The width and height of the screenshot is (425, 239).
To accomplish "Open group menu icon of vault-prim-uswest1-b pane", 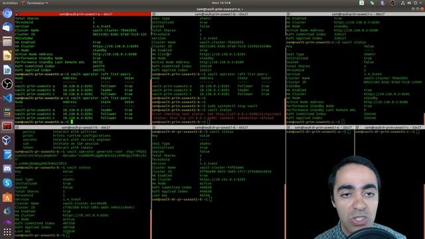I will tap(153, 14).
